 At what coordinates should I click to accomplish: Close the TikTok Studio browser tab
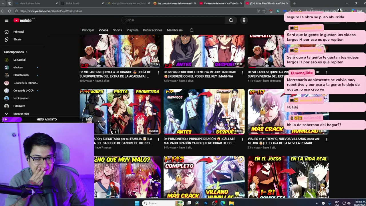[103, 3]
